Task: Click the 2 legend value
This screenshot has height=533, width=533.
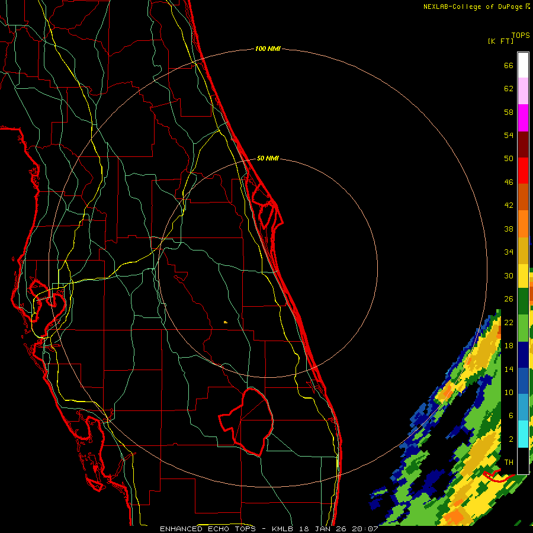Action: (511, 439)
